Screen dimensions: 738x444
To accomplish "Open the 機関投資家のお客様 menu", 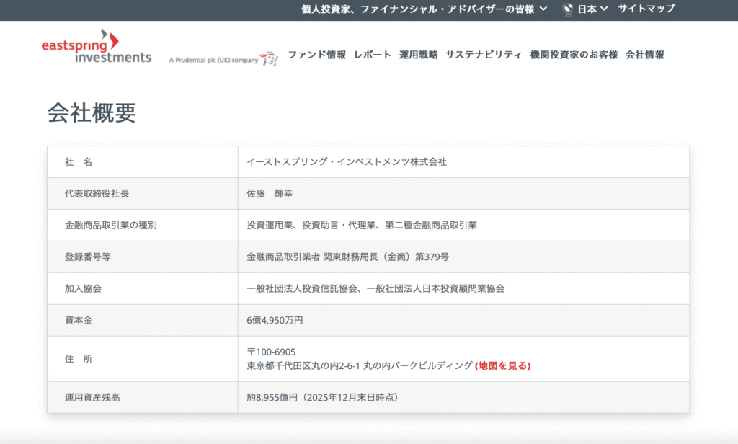I will point(574,55).
